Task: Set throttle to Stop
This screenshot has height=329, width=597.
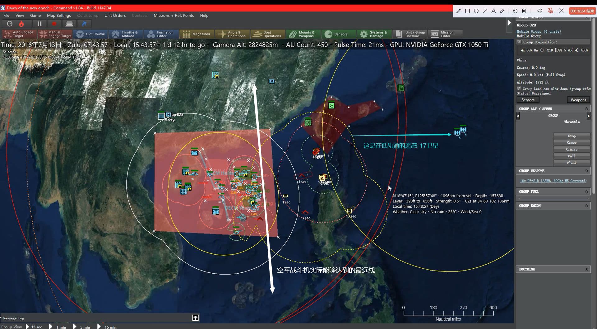Action: [x=572, y=136]
